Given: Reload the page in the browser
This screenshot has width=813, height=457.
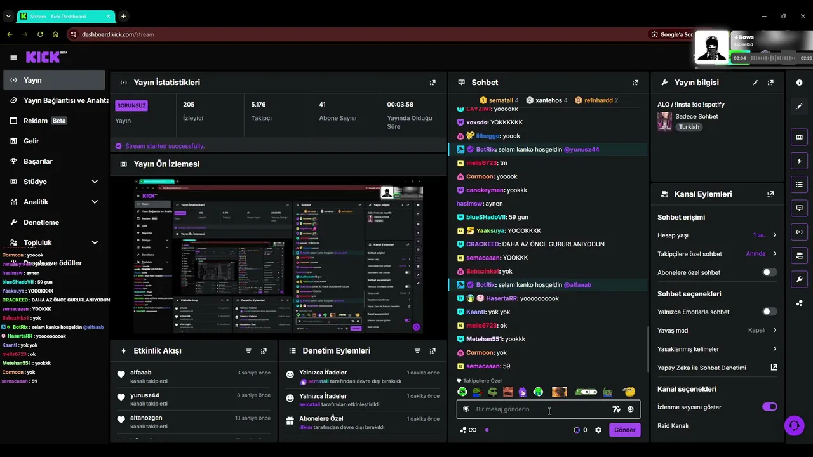Looking at the screenshot, I should tap(40, 34).
